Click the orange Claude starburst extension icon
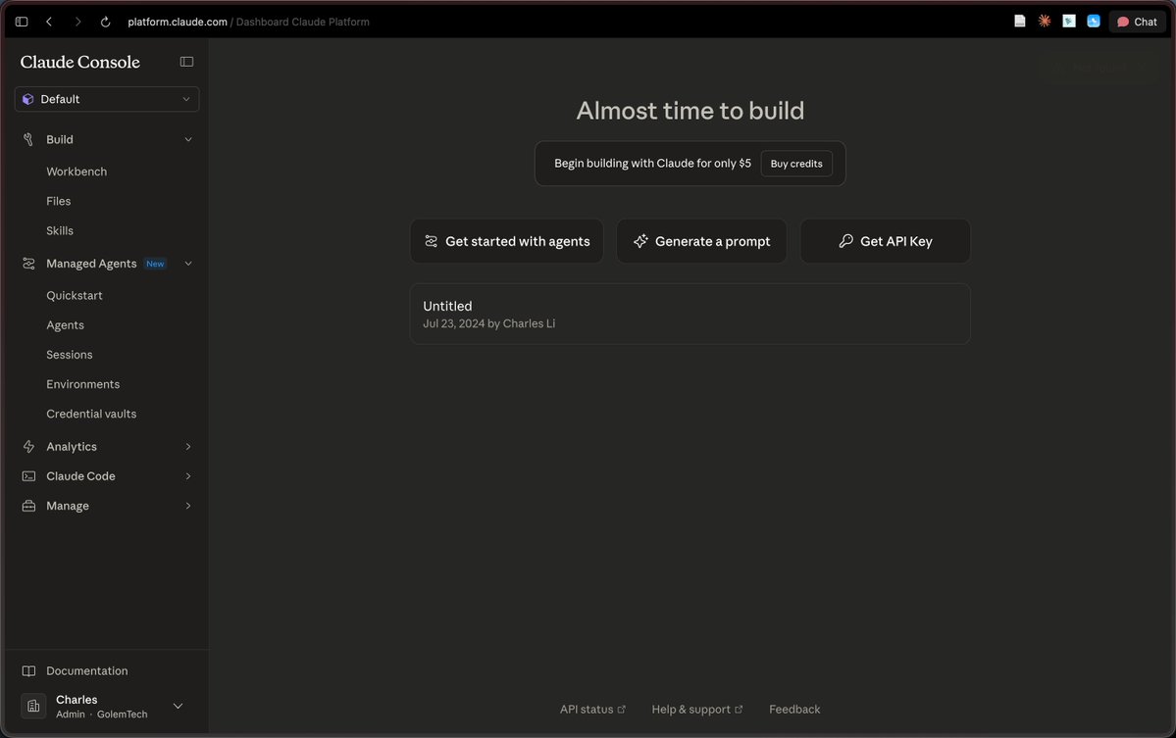The height and width of the screenshot is (738, 1176). tap(1044, 21)
